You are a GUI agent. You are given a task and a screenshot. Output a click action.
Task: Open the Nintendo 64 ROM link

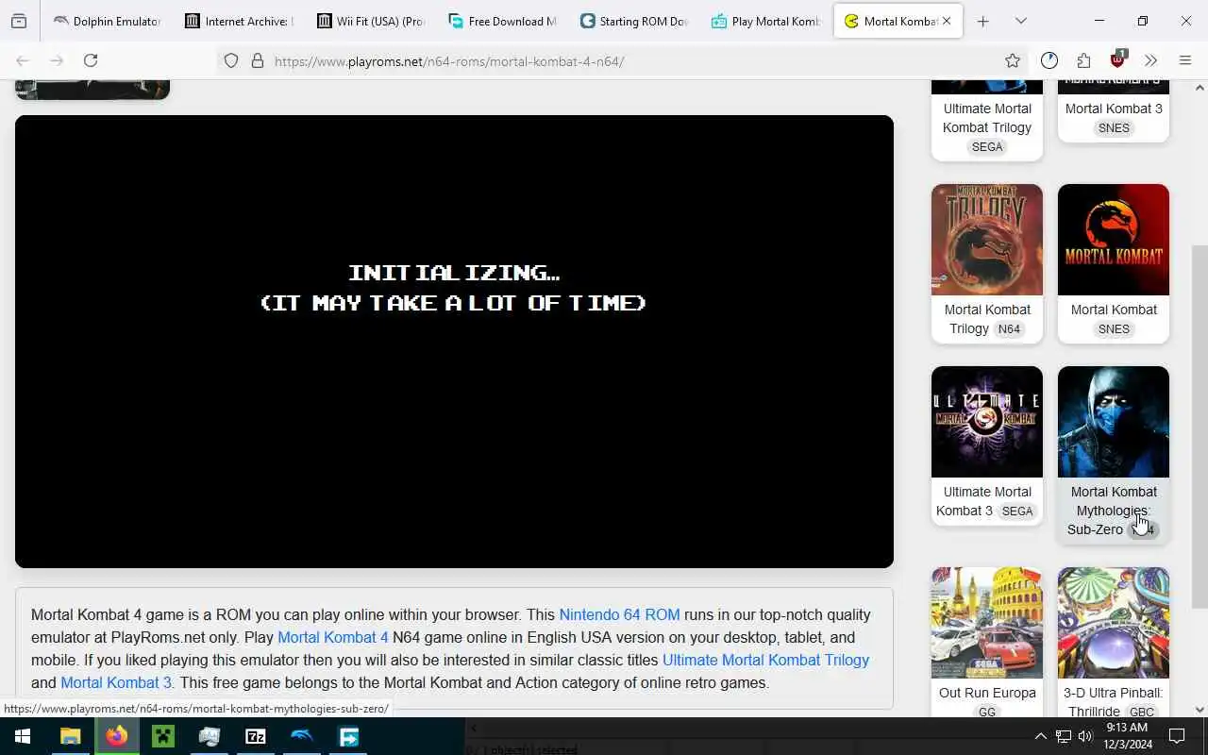619,614
